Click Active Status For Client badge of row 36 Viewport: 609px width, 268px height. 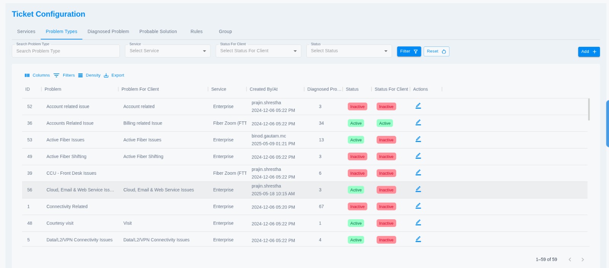385,123
